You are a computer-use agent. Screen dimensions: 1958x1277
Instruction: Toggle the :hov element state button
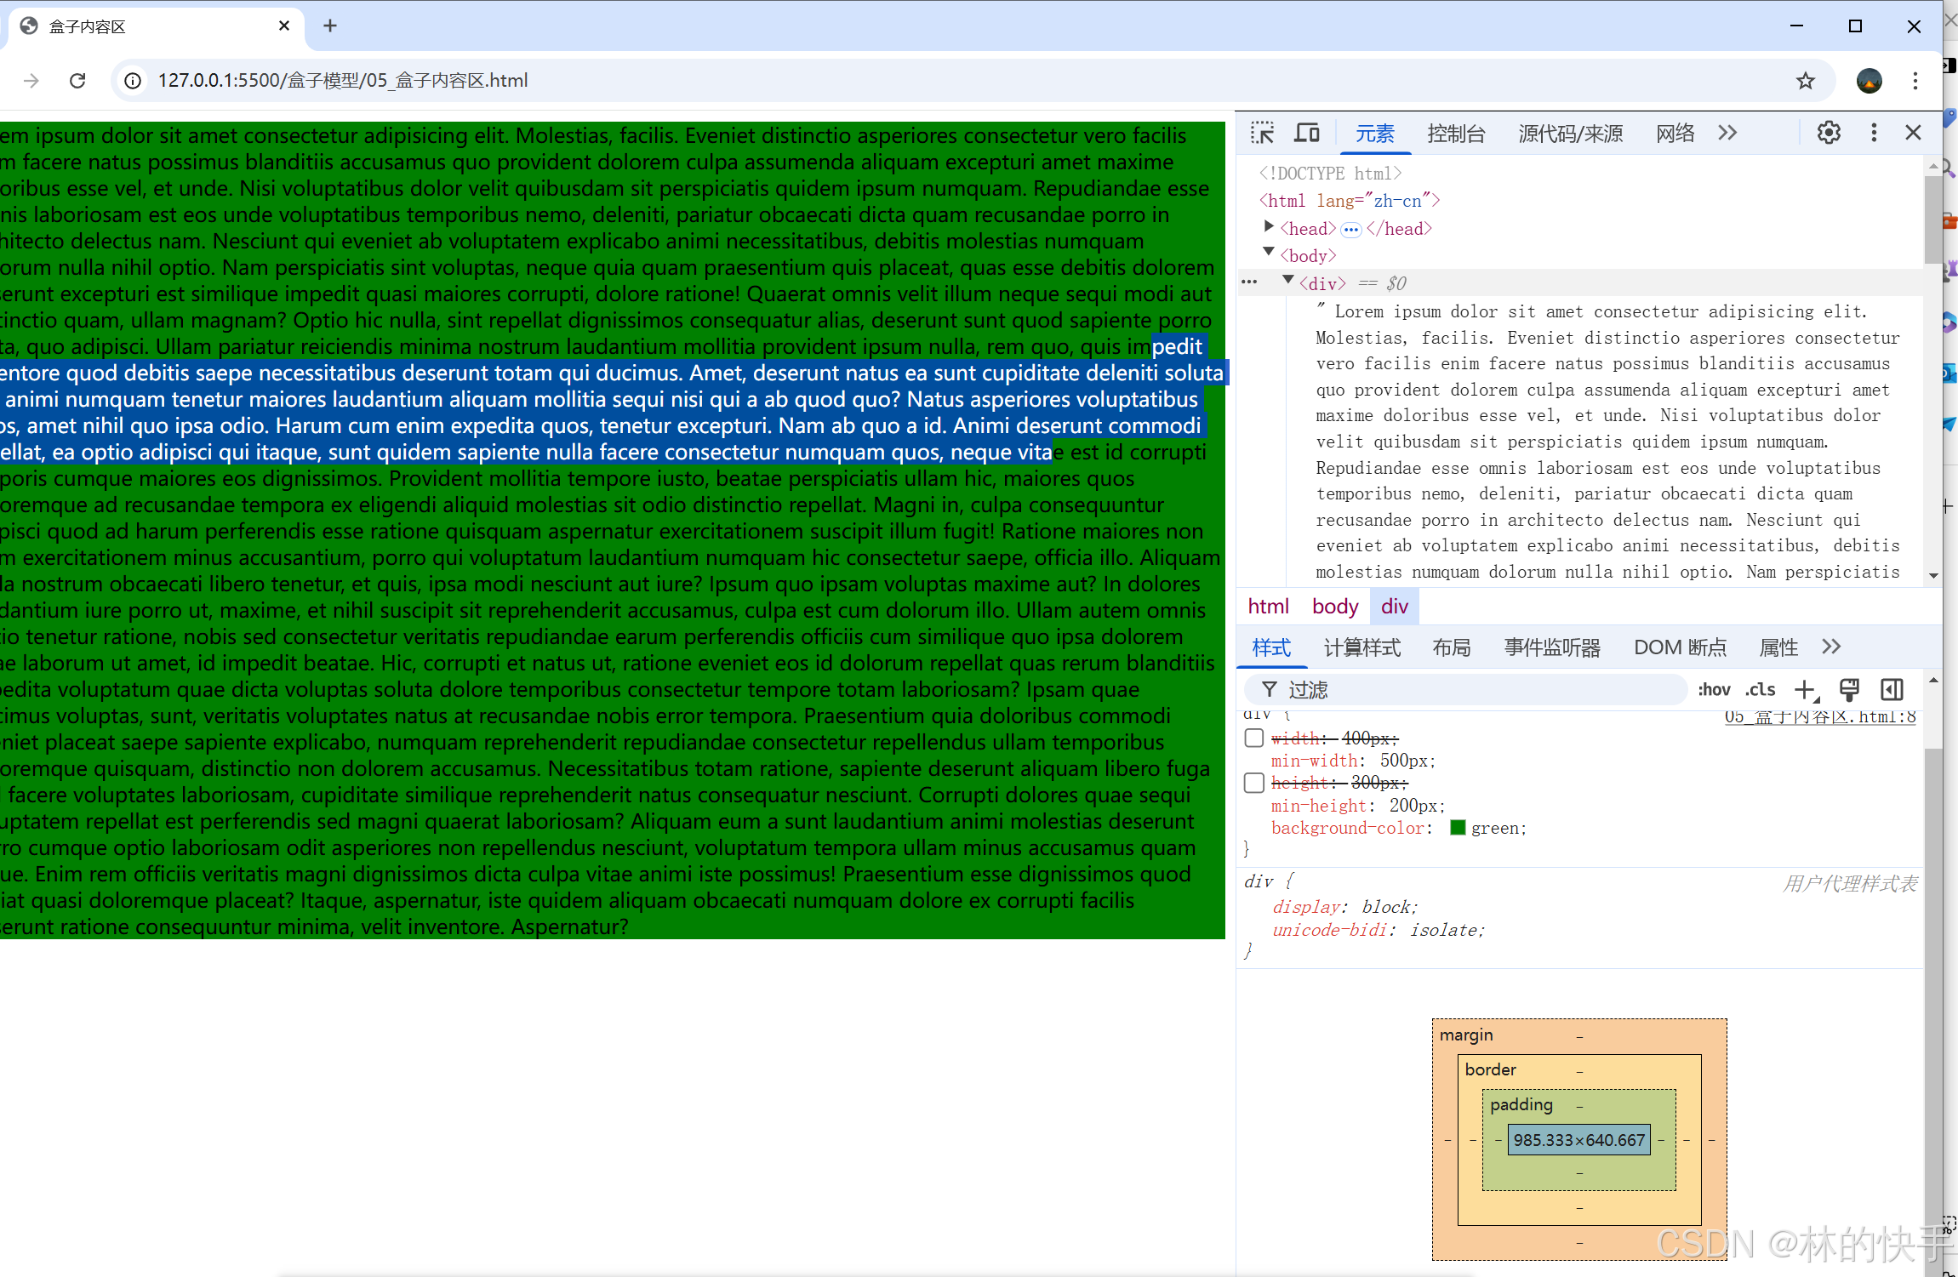click(1714, 689)
